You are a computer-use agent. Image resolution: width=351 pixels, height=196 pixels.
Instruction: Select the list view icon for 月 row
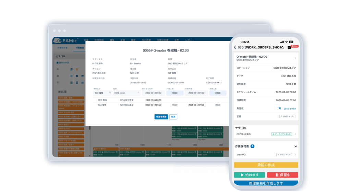coord(71,69)
